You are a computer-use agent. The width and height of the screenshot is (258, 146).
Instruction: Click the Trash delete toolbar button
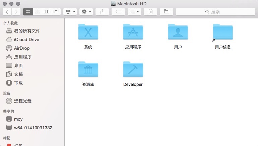click(x=150, y=12)
